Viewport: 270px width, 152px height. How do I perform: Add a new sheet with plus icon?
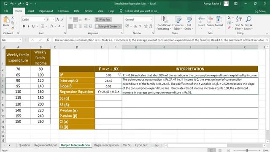(157, 145)
